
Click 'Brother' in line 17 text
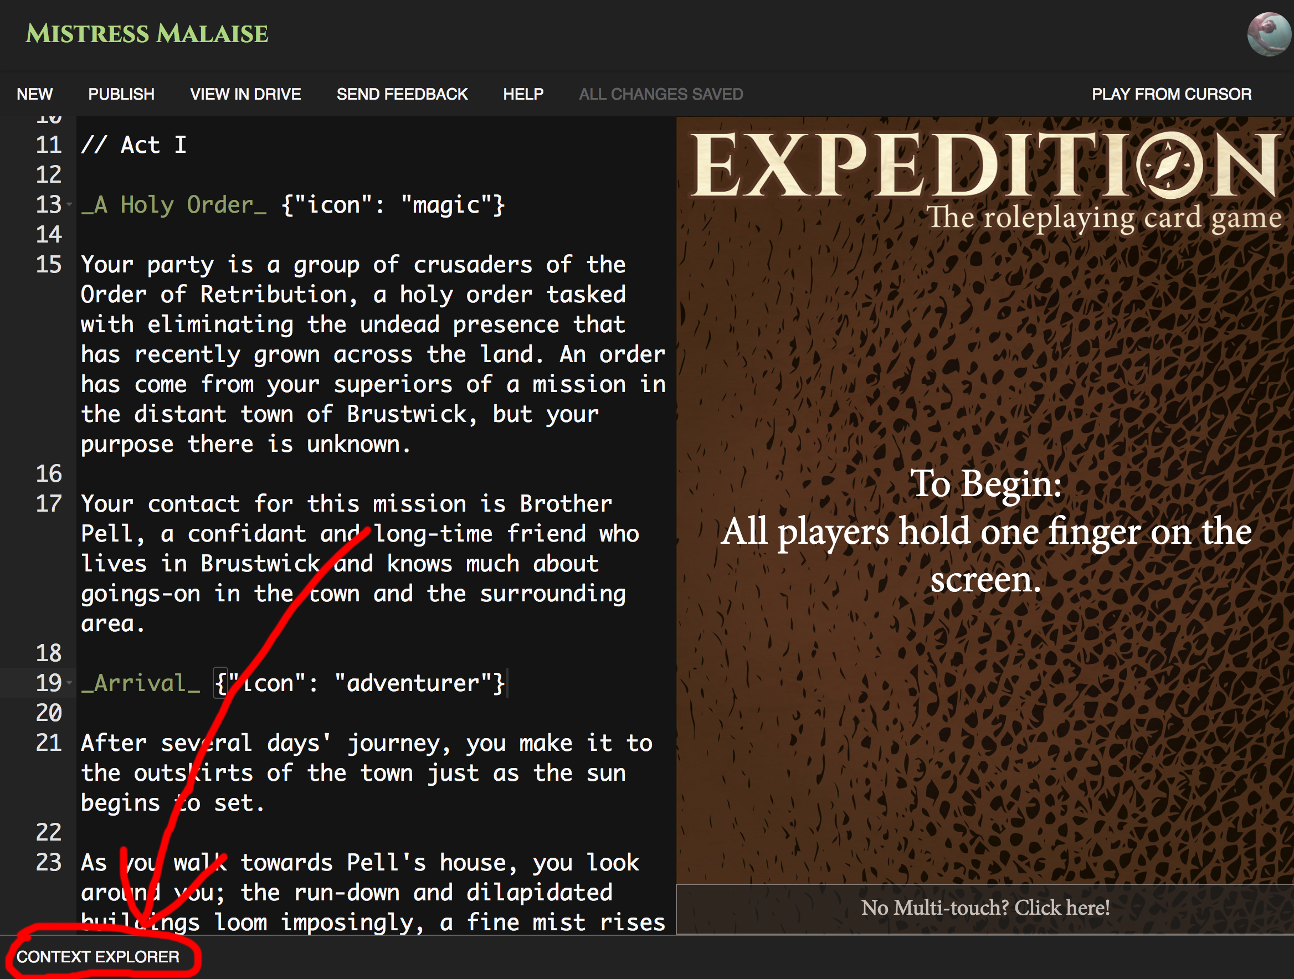[566, 504]
